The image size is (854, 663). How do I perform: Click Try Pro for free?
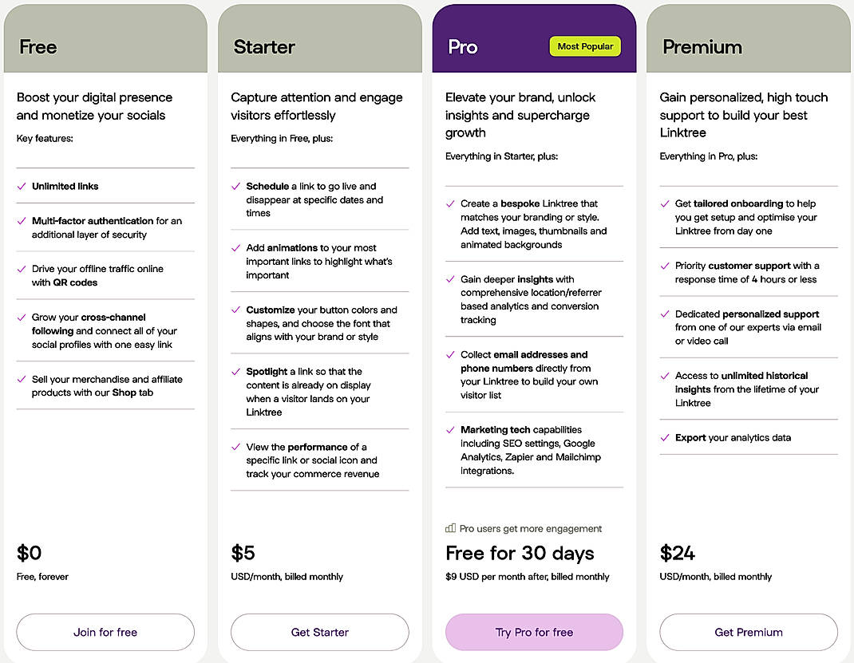click(534, 632)
